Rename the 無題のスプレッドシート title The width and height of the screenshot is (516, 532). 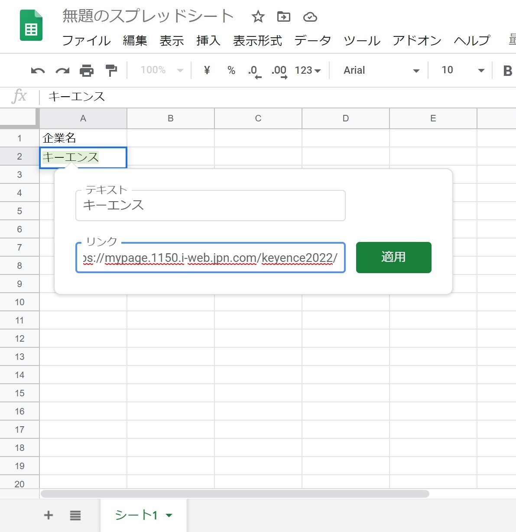[148, 16]
